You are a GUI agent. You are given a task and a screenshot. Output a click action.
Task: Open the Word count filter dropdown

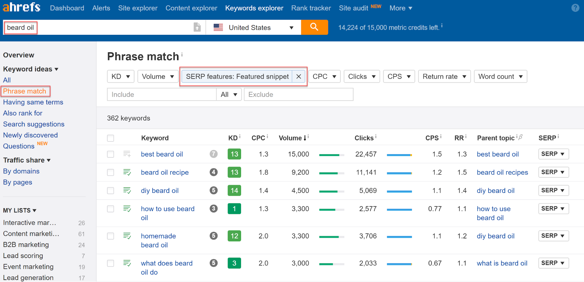[x=500, y=77]
